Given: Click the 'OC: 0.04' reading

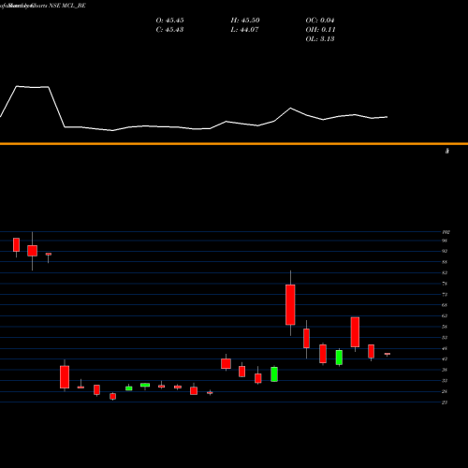Looking at the screenshot, I should (x=320, y=21).
